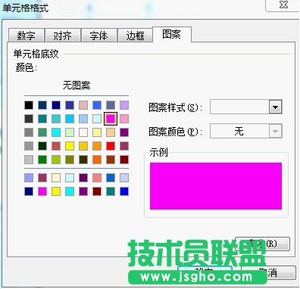Select the highlighted magenta swatch with border
The width and height of the screenshot is (300, 289).
[111, 119]
